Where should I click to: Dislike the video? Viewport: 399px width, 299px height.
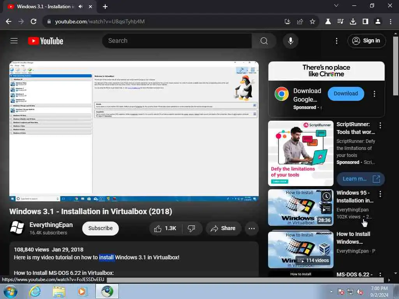pyautogui.click(x=191, y=228)
